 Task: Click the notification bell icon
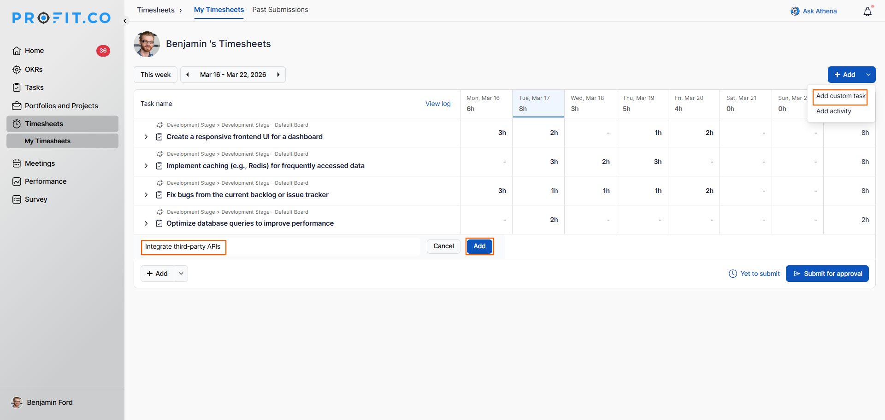point(867,12)
